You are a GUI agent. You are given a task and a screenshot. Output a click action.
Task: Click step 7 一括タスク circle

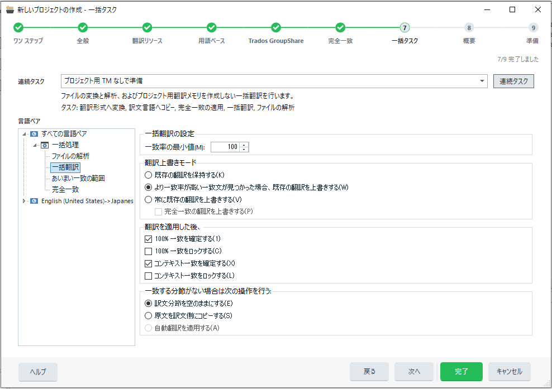[x=405, y=27]
